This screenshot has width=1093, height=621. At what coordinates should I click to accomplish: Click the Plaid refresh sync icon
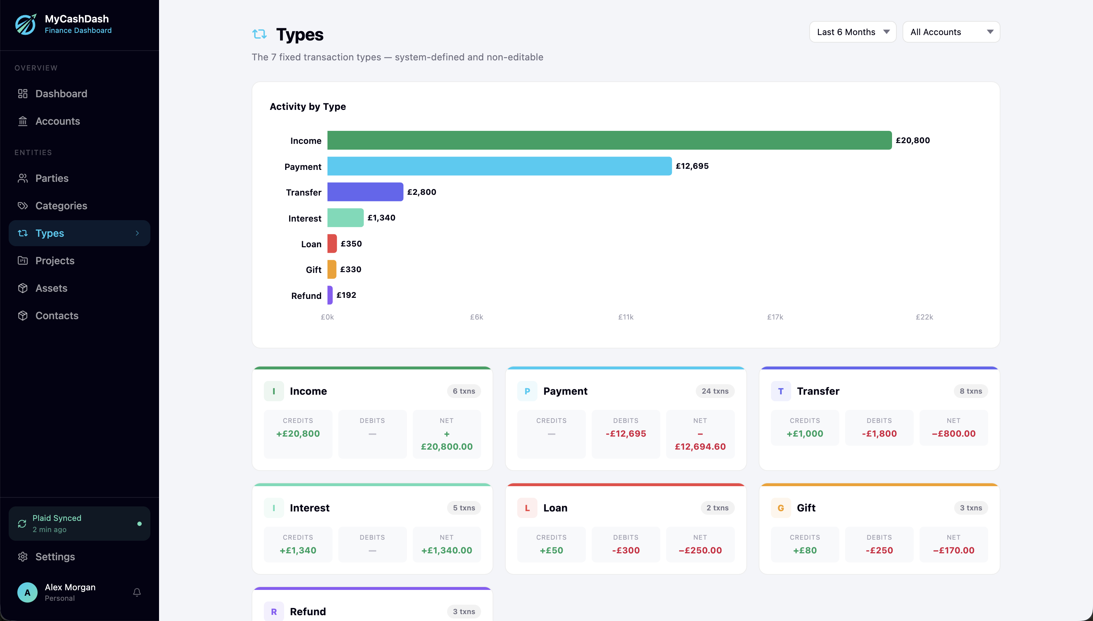[22, 523]
